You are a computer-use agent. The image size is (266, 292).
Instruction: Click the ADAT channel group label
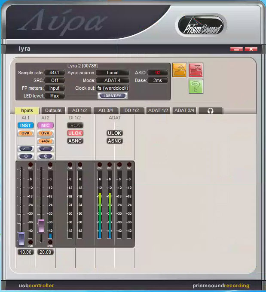115,118
